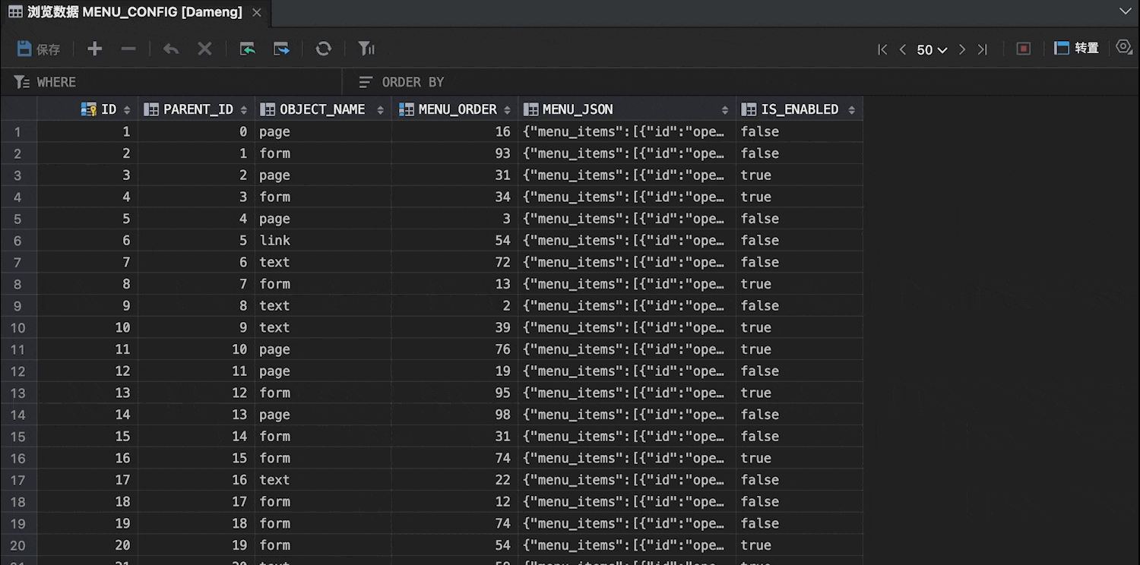Open the page size 50 dropdown
This screenshot has width=1140, height=565.
[932, 50]
